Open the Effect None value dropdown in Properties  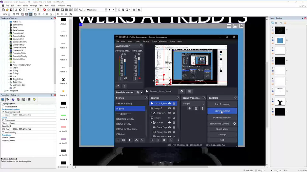[x=32, y=123]
